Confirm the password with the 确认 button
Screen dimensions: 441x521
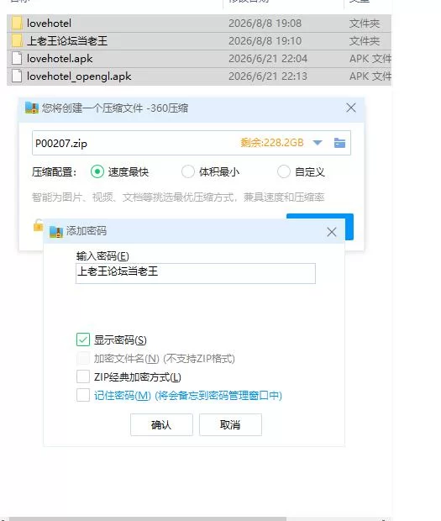click(161, 424)
